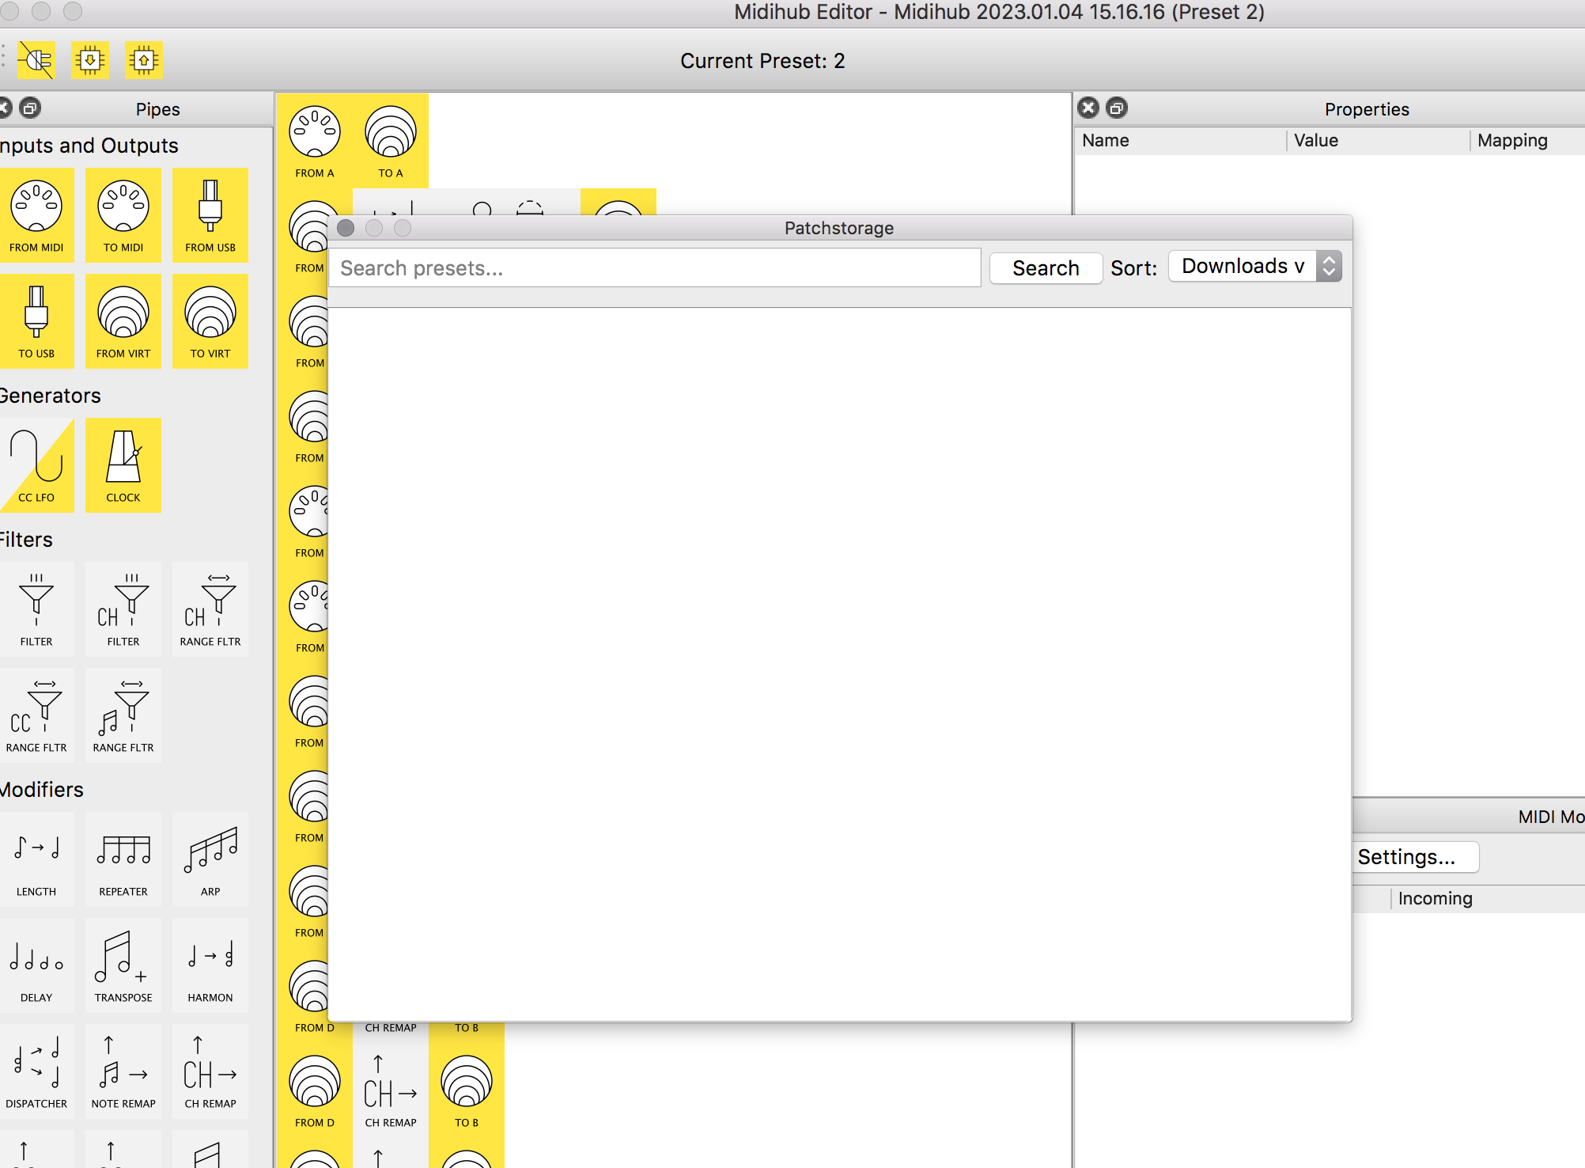This screenshot has height=1168, width=1585.
Task: Float the Properties panel
Action: point(1117,108)
